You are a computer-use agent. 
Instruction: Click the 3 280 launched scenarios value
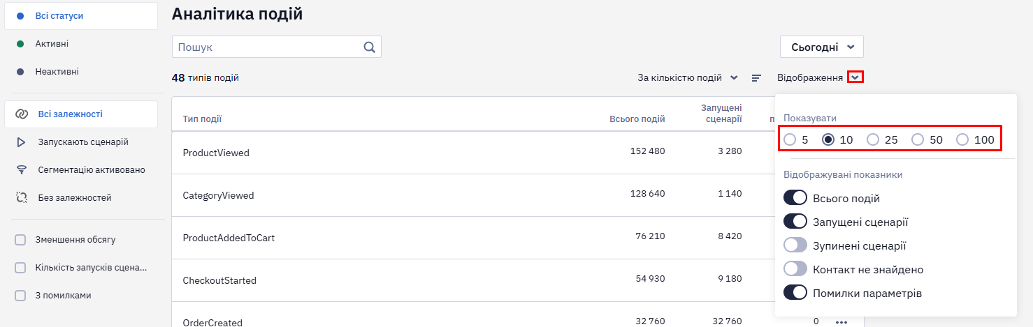(x=730, y=151)
